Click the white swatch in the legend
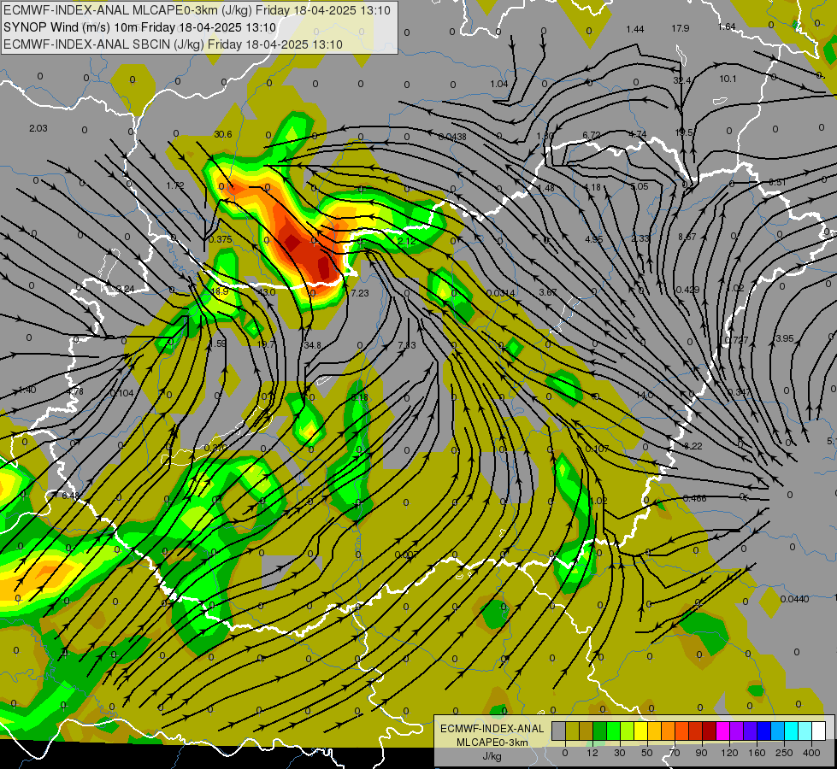 click(x=819, y=731)
